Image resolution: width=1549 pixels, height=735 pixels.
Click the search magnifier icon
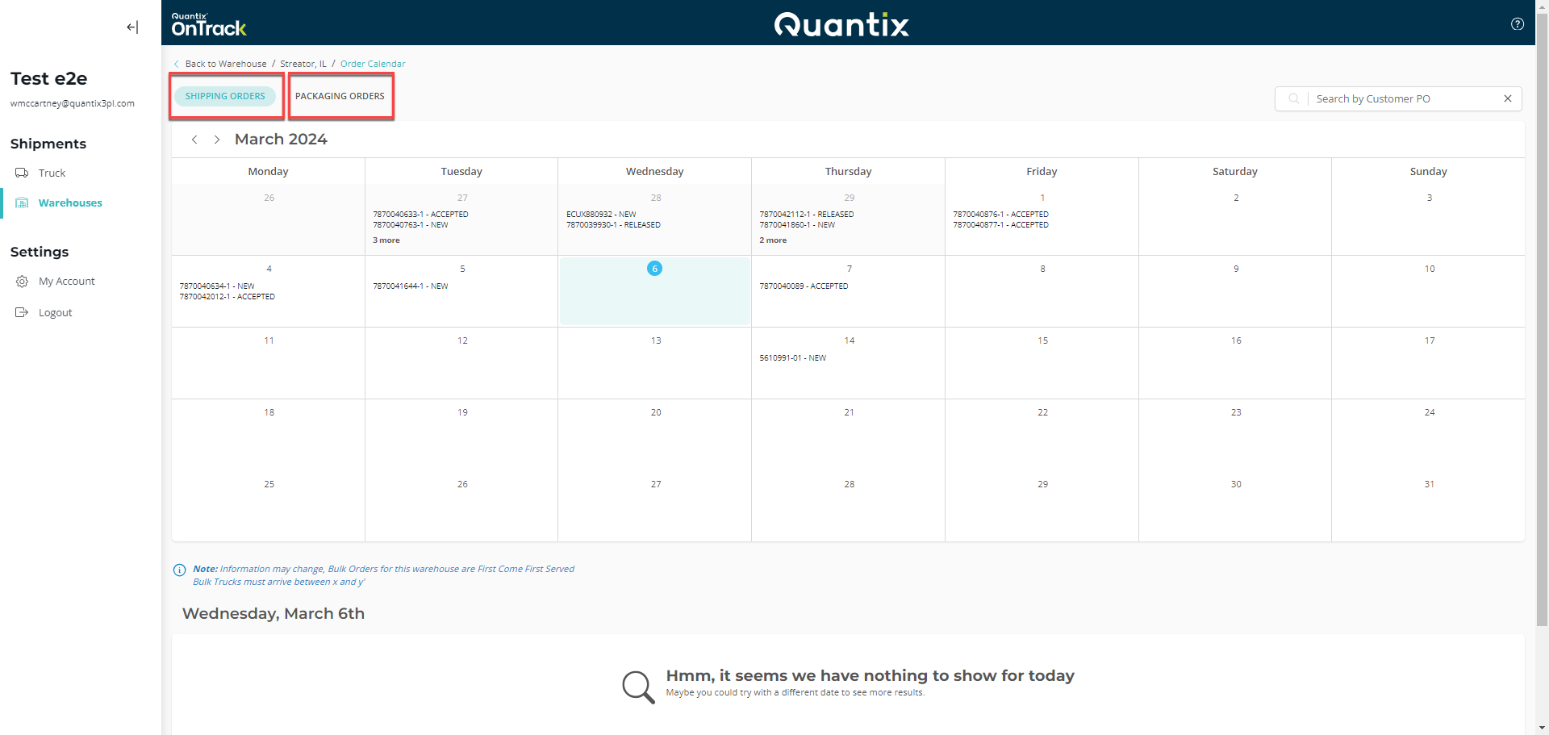1293,98
